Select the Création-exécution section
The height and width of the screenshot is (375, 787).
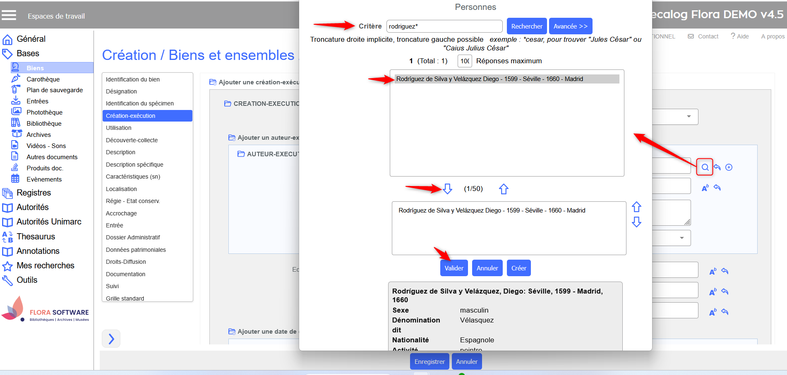(x=147, y=116)
